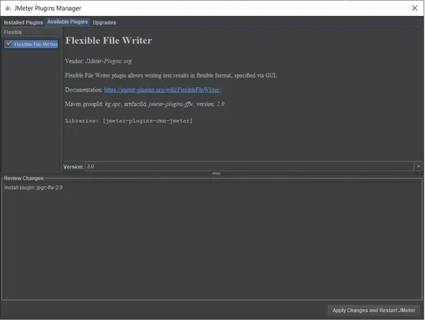Click the Review Changes panel label
Image resolution: width=425 pixels, height=327 pixels.
[x=24, y=178]
